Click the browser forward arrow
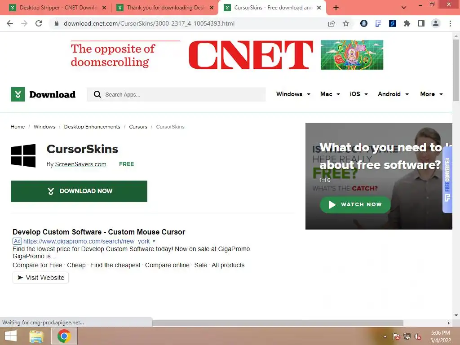The height and width of the screenshot is (345, 460). coord(24,23)
